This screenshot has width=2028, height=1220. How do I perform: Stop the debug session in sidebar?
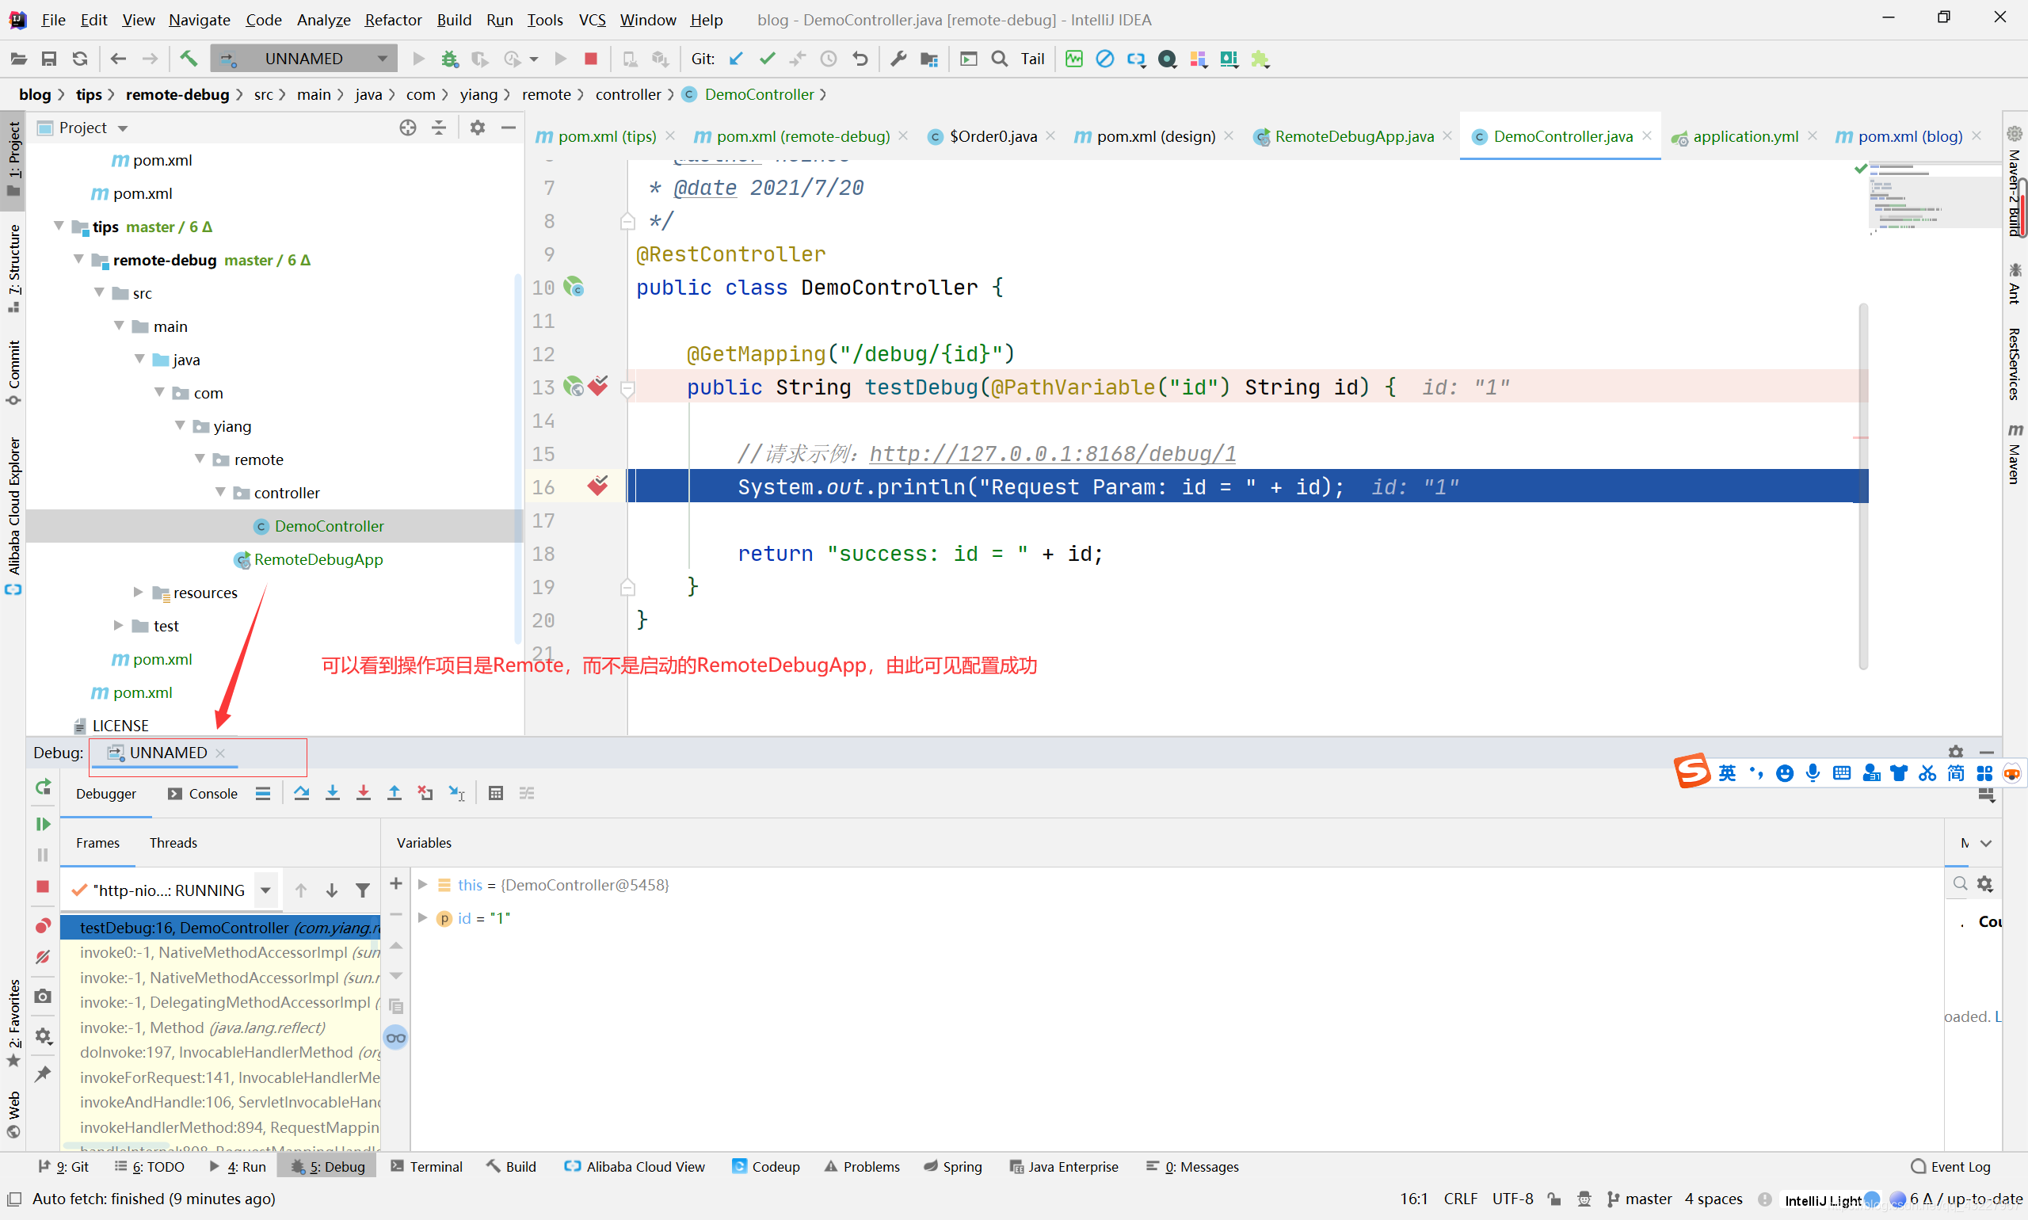pyautogui.click(x=43, y=886)
